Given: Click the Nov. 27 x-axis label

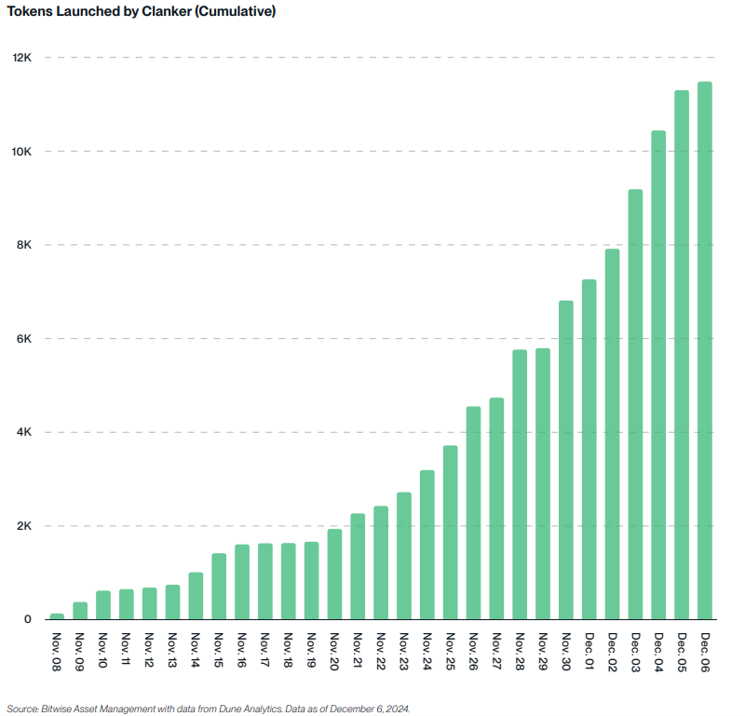Looking at the screenshot, I should point(497,652).
